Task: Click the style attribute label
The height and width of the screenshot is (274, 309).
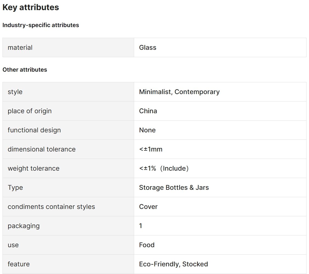Action: coord(15,92)
